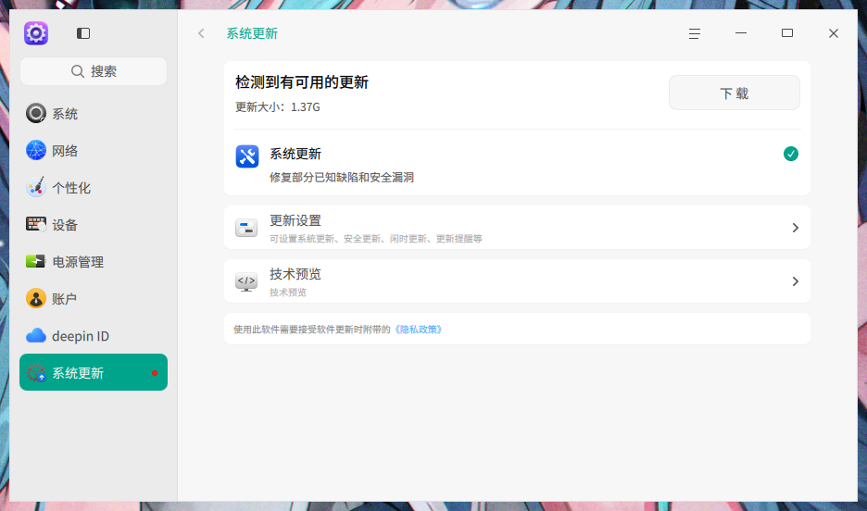This screenshot has height=511, width=867.
Task: Toggle the sidebar collapse icon
Action: 83,33
